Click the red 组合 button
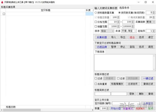Screen dimensions: 156x112 (x=132, y=37)
